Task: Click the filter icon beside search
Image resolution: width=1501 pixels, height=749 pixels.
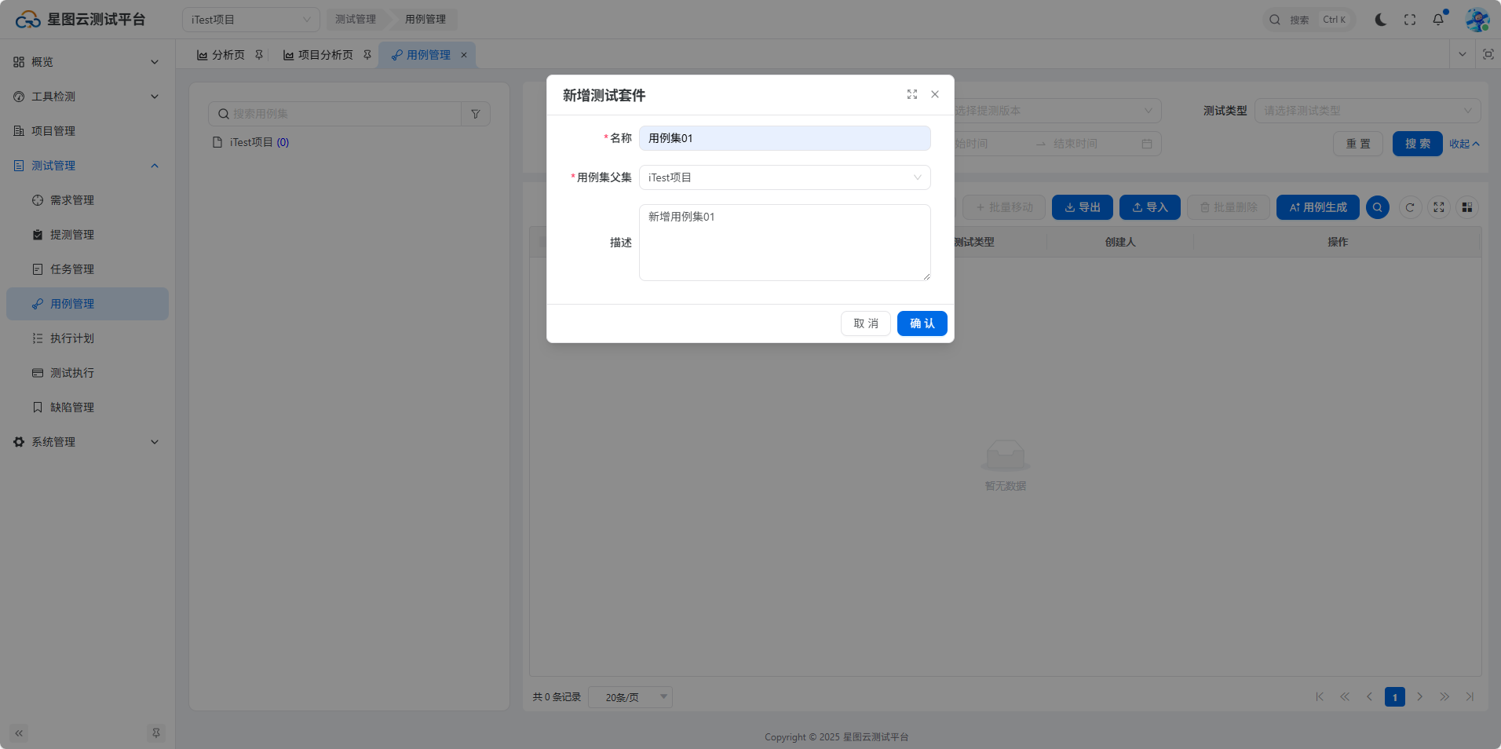Action: (476, 114)
